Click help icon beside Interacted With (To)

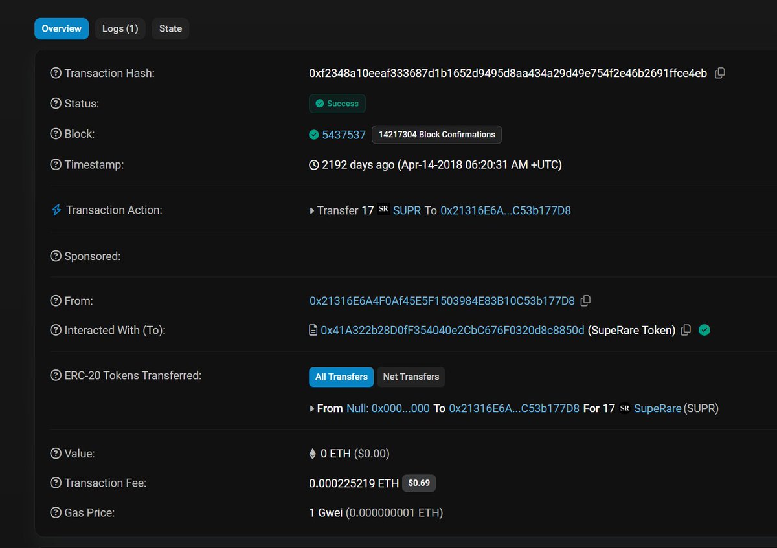(x=56, y=330)
